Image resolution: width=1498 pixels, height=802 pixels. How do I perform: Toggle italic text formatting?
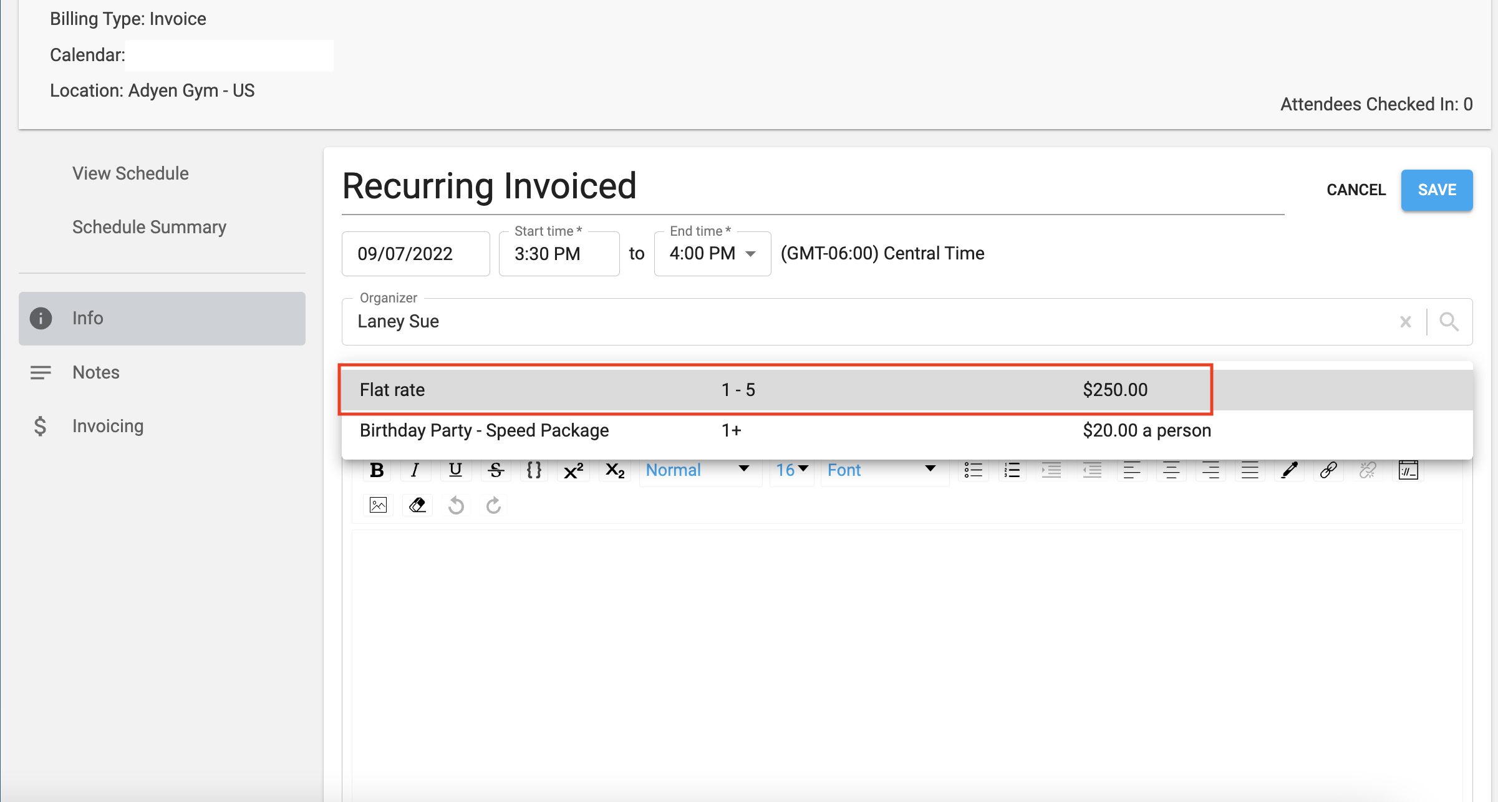pyautogui.click(x=415, y=470)
